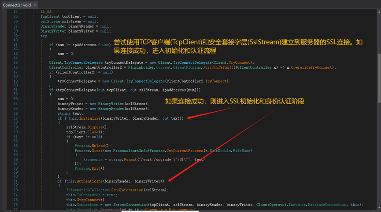Click the TcpClient type on line 35
Screen dimensions: 381x212
point(50,17)
